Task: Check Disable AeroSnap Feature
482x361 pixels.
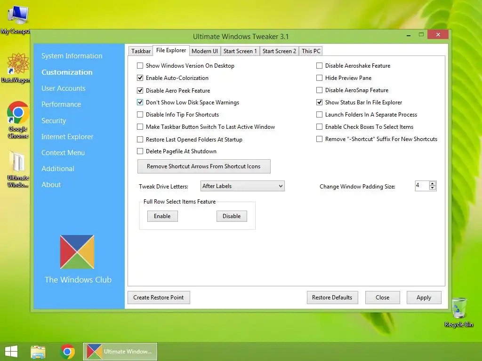Action: pyautogui.click(x=320, y=90)
